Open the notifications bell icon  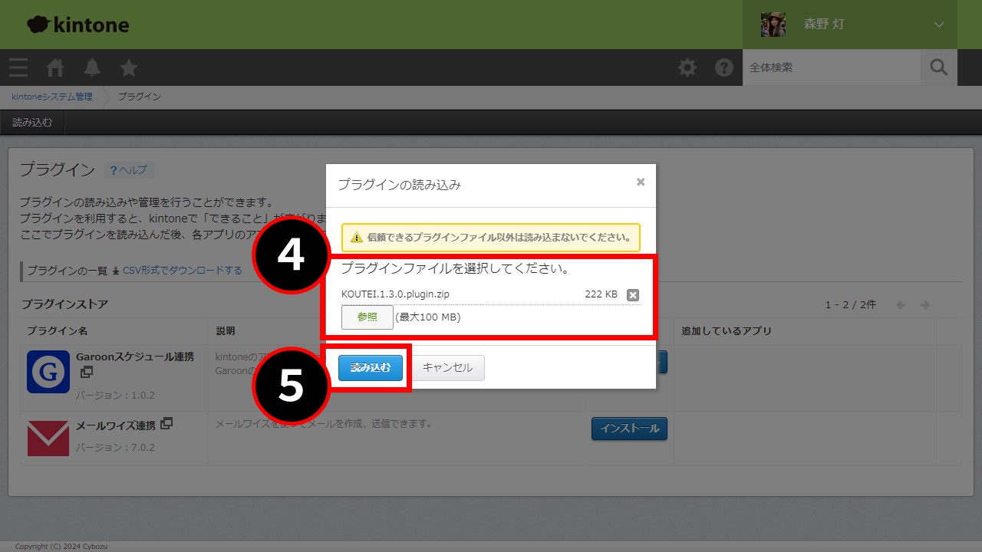coord(92,67)
